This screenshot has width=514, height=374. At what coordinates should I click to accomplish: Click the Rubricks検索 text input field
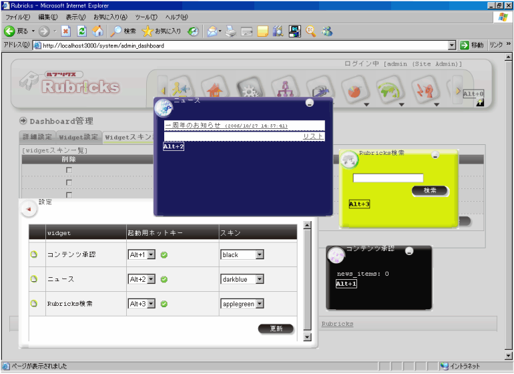[x=388, y=178]
